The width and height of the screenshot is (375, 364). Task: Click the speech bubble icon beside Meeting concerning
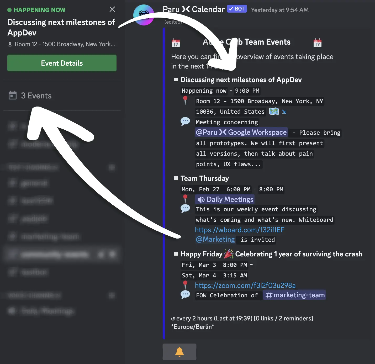click(x=185, y=122)
